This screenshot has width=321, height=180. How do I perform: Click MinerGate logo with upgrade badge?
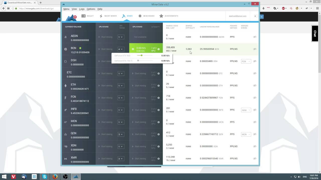(x=71, y=17)
